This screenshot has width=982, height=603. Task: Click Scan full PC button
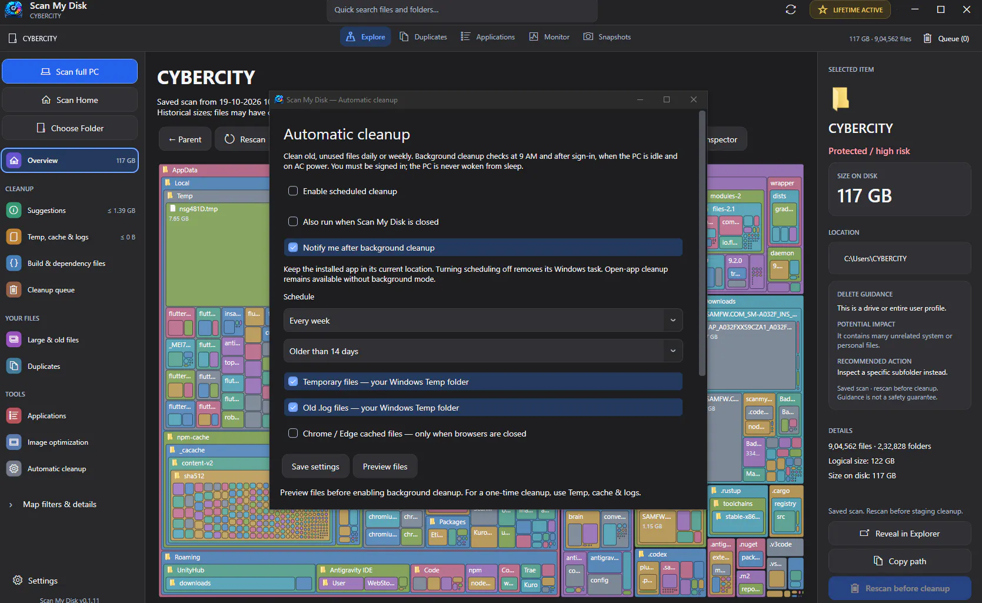pyautogui.click(x=70, y=72)
